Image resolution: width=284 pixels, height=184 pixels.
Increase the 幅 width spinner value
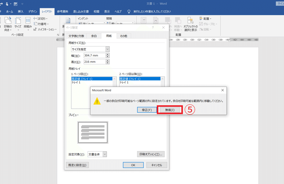click(108, 54)
